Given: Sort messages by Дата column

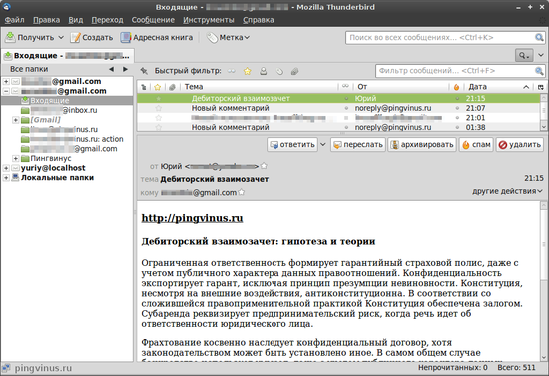Looking at the screenshot, I should point(498,87).
